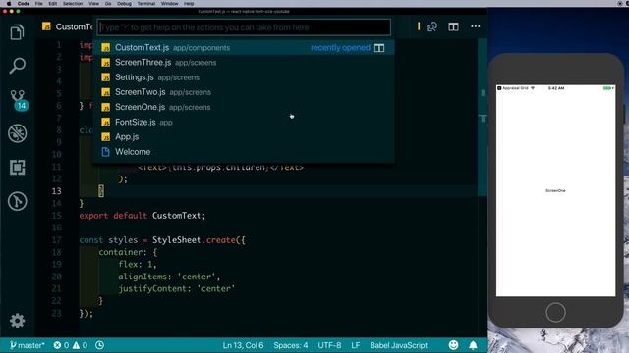Open CustomText.js to the side icon
Viewport: 629px width, 353px height.
pos(379,48)
